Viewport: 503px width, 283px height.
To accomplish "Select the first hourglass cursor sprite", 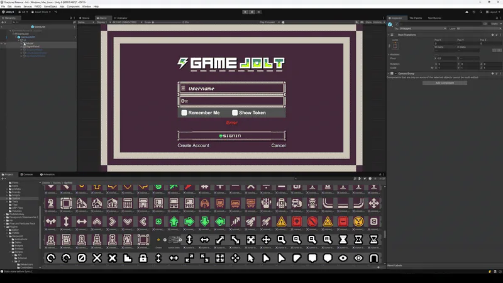I will tap(343, 240).
